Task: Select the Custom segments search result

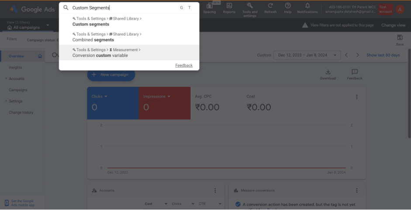Action: pyautogui.click(x=129, y=21)
